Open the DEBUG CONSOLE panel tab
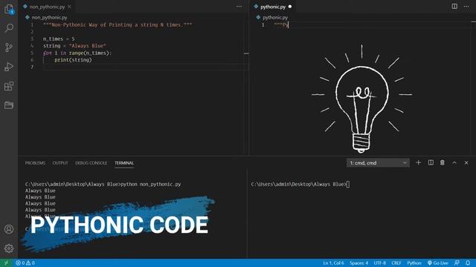The height and width of the screenshot is (267, 476). (91, 163)
